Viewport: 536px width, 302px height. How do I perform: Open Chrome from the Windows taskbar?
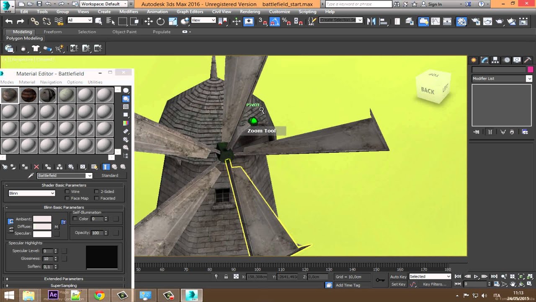tap(99, 295)
